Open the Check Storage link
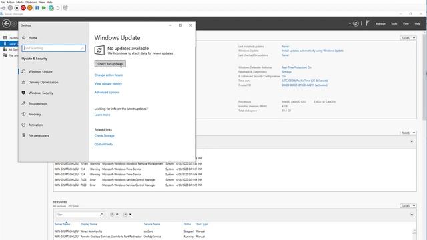 point(104,135)
